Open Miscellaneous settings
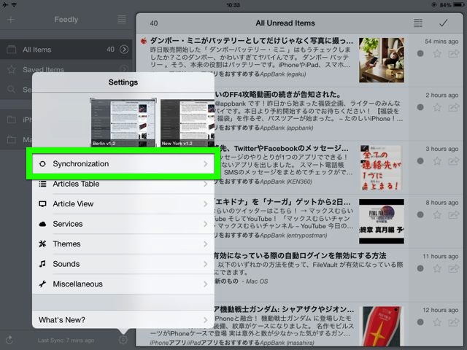 (x=123, y=284)
